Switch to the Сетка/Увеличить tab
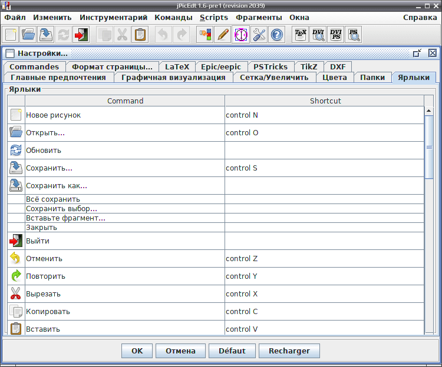Image resolution: width=442 pixels, height=367 pixels. click(274, 77)
